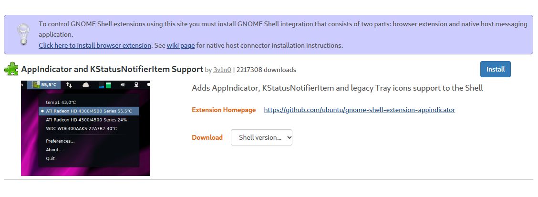
Task: Open the 'Click here to install browser extension' link
Action: click(95, 46)
